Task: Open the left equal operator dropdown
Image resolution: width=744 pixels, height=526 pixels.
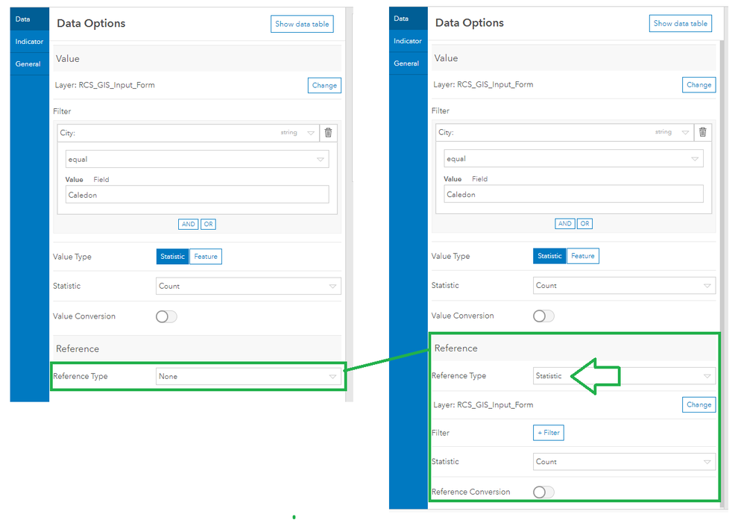Action: [x=197, y=160]
